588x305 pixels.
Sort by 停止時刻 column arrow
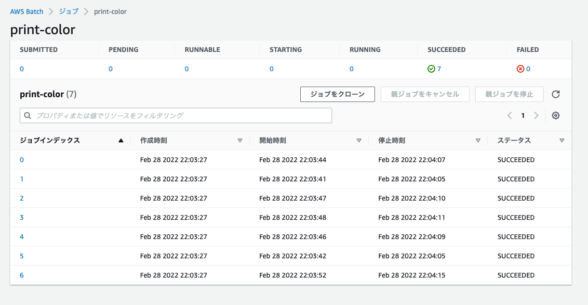[x=478, y=140]
